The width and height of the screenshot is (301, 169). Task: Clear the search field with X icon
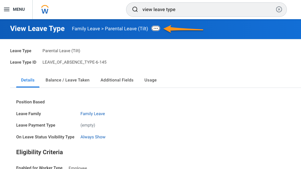279,9
